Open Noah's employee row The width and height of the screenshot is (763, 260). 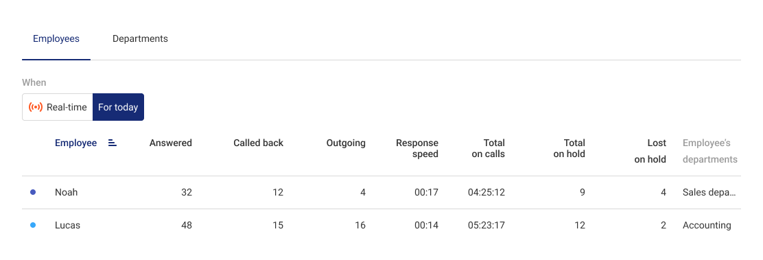[381, 192]
